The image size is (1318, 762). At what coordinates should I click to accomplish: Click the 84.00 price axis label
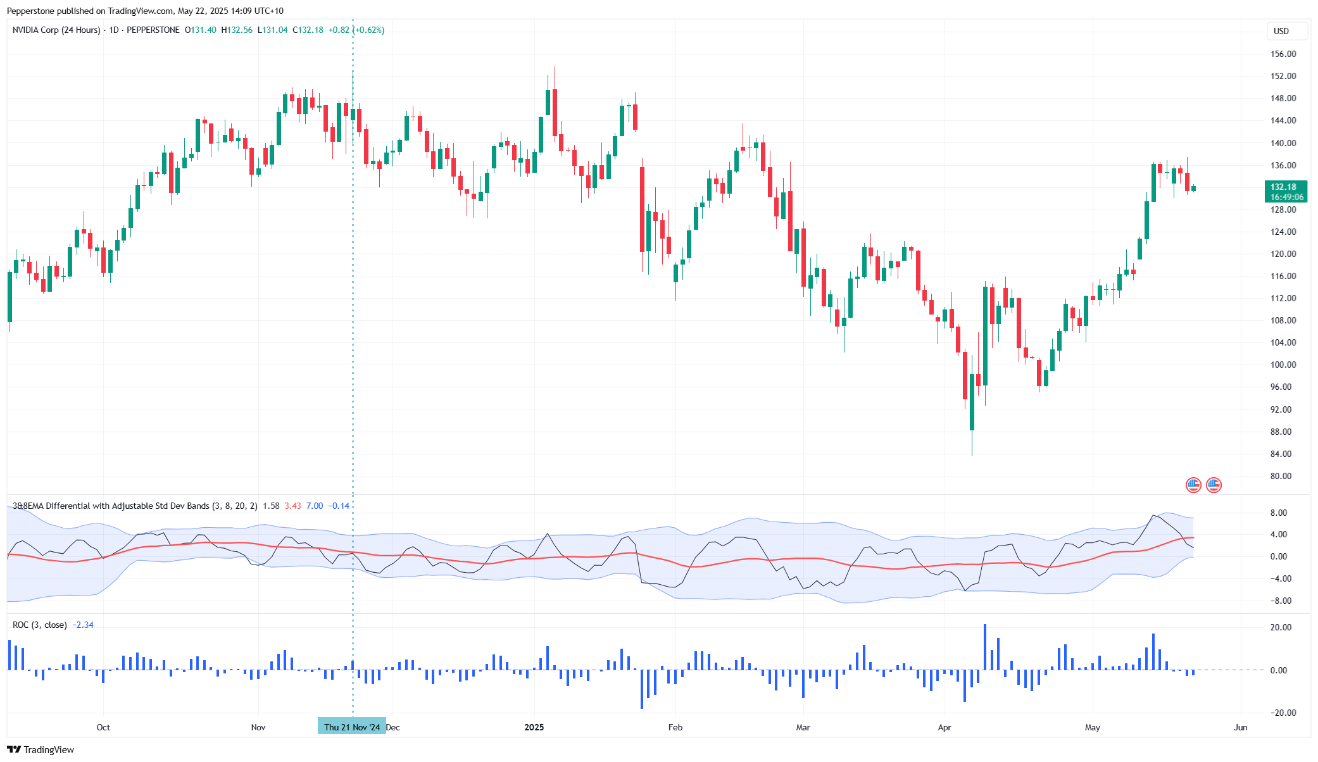pos(1281,454)
